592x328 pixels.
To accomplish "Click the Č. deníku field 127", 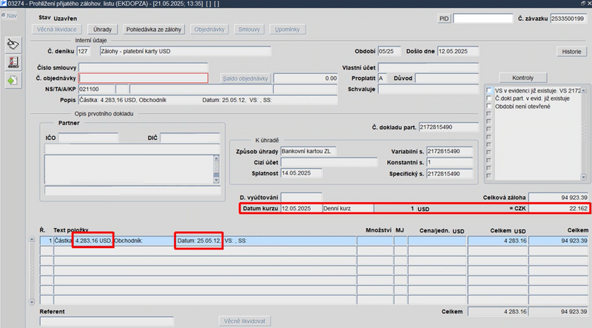I will pyautogui.click(x=84, y=51).
